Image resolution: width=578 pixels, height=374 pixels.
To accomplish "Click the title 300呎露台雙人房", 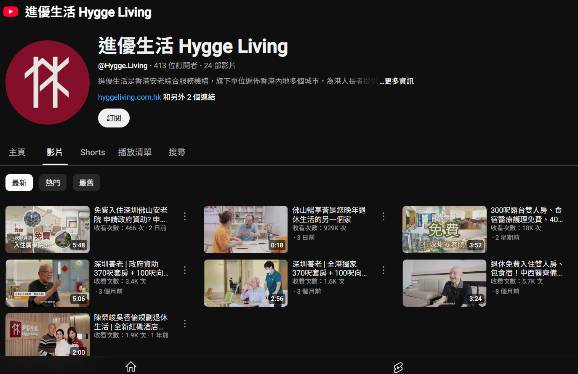I will click(527, 215).
